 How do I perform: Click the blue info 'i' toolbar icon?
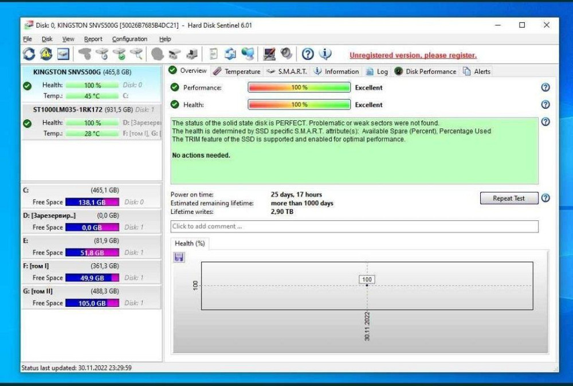(325, 54)
